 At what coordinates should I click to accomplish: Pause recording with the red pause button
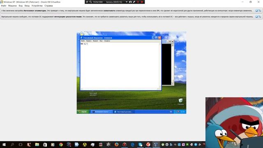click(138, 2)
